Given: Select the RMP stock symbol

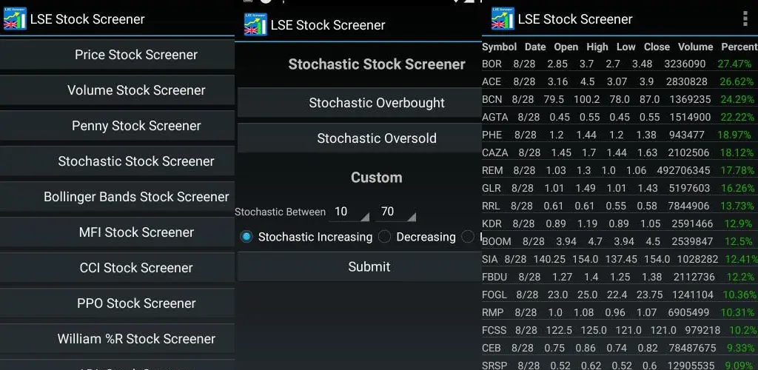Looking at the screenshot, I should [x=492, y=312].
